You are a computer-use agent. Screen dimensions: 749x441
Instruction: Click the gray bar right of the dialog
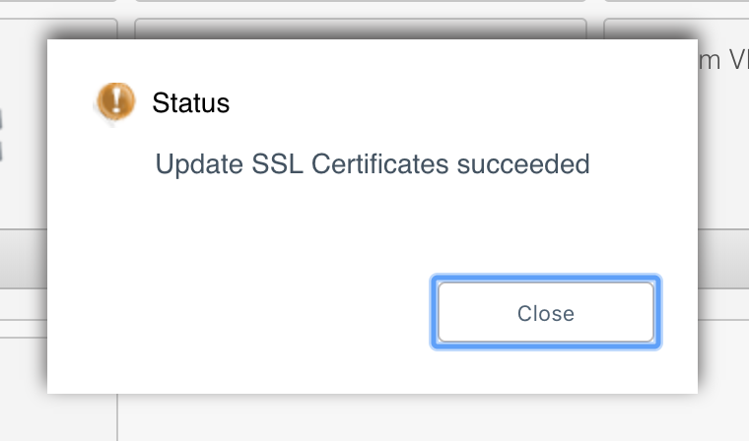[723, 259]
